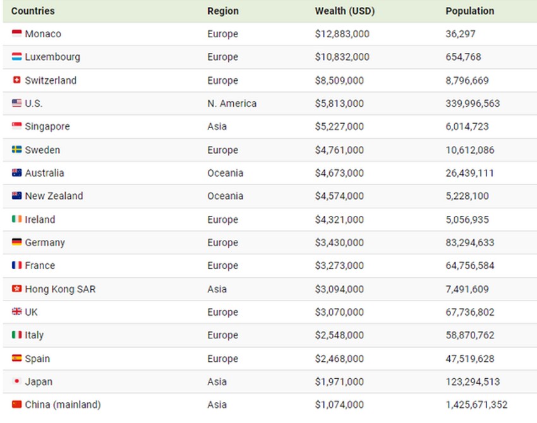Image resolution: width=537 pixels, height=423 pixels.
Task: Click the Monaco flag icon
Action: pyautogui.click(x=16, y=33)
